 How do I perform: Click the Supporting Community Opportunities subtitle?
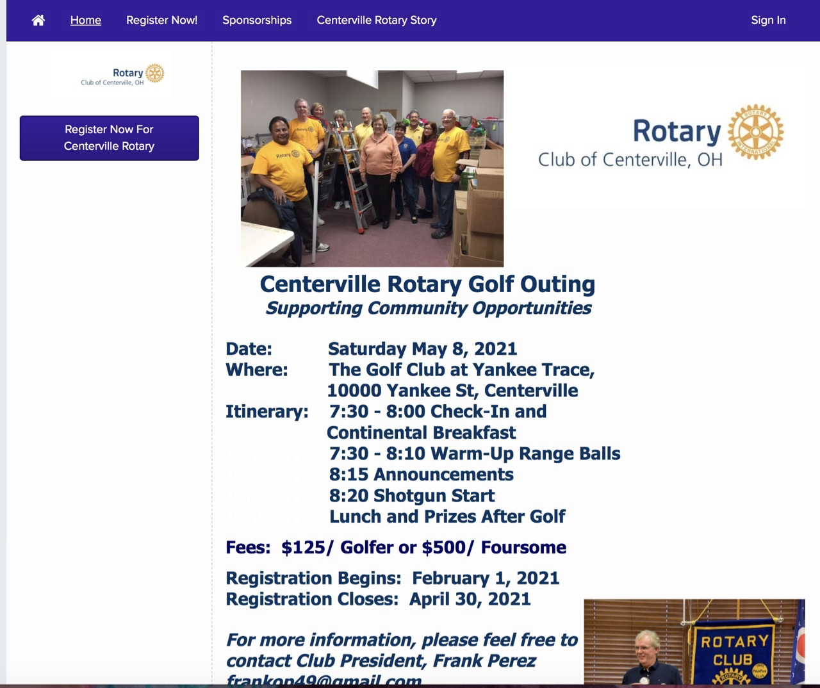click(428, 308)
